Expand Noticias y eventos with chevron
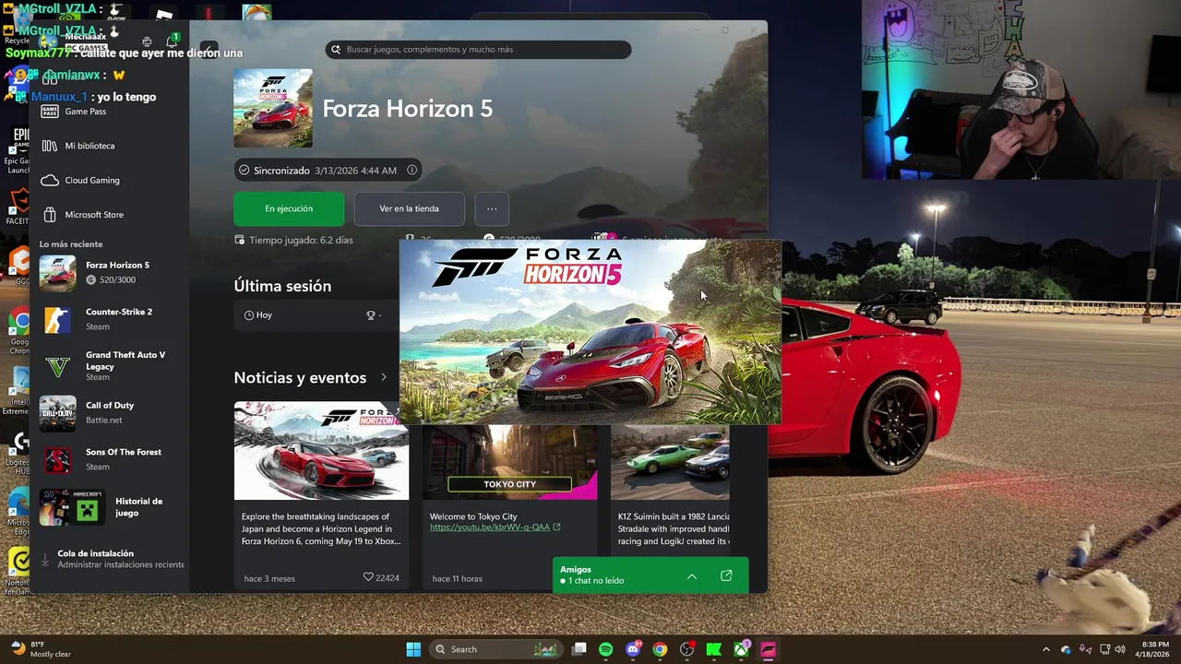 pos(384,377)
